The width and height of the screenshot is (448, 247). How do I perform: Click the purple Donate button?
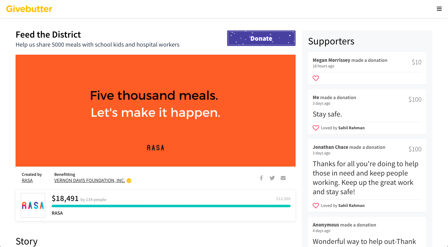(261, 38)
